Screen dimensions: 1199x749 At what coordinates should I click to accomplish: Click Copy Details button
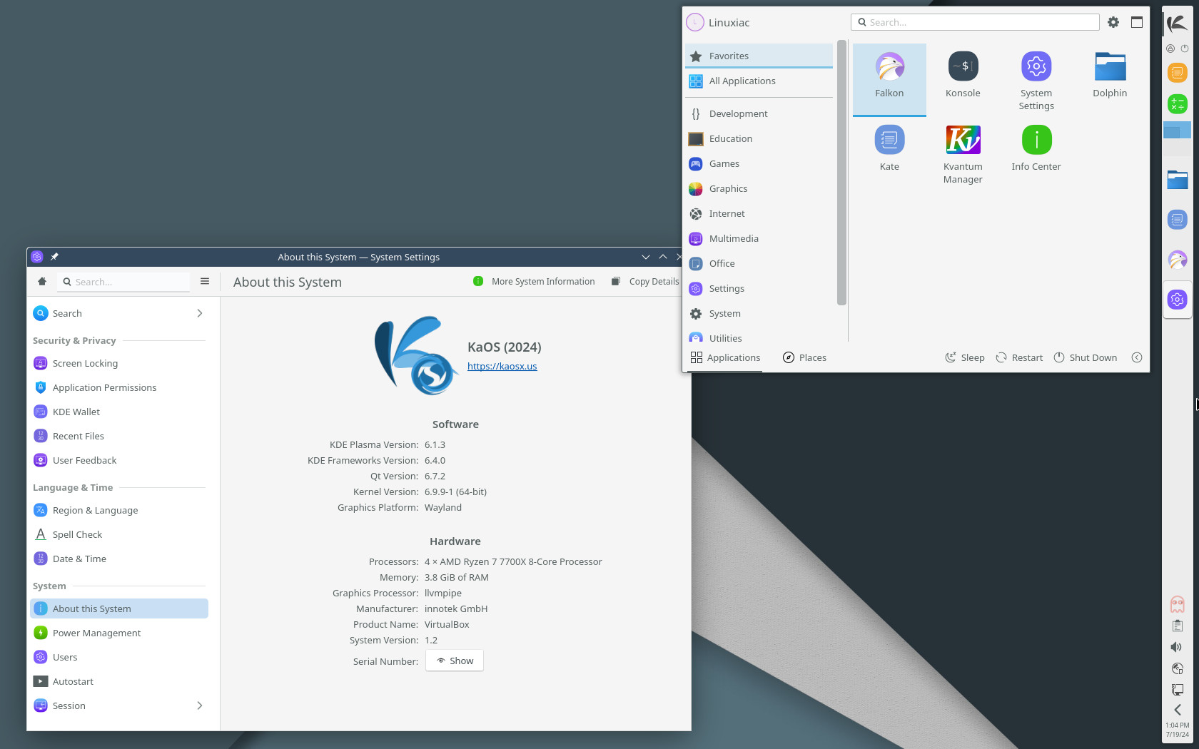[645, 282]
